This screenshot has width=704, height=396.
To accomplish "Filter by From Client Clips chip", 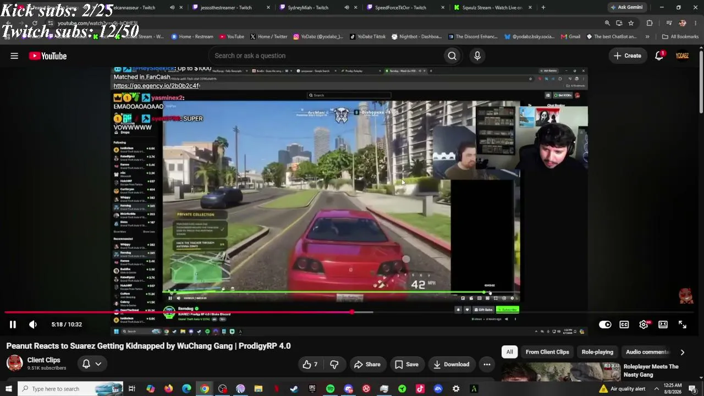I will click(547, 352).
